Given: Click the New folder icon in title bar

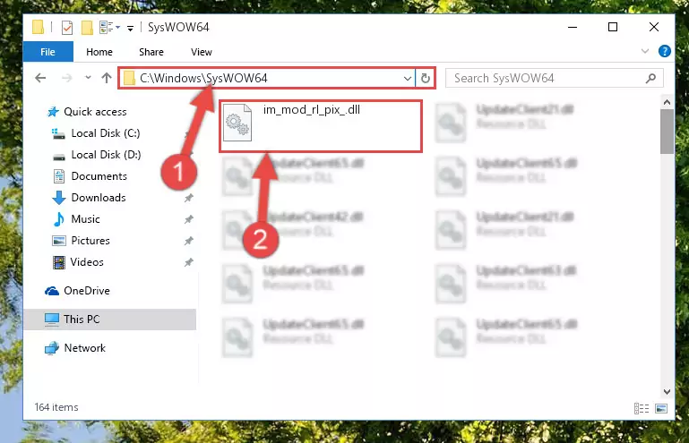Looking at the screenshot, I should (x=88, y=28).
